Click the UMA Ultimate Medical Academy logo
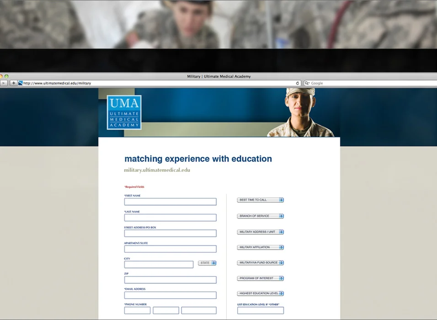The image size is (437, 320). [x=124, y=112]
